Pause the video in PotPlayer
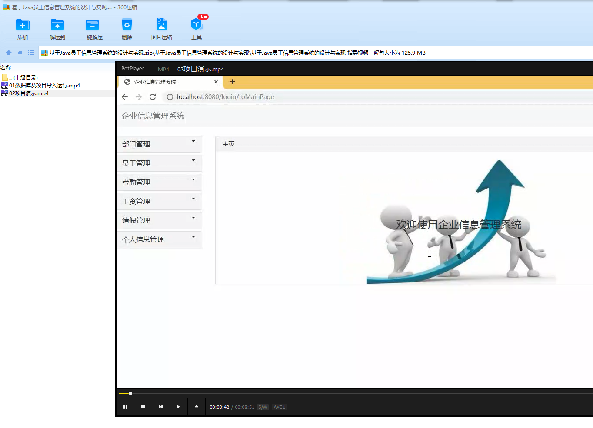The image size is (593, 428). point(125,407)
